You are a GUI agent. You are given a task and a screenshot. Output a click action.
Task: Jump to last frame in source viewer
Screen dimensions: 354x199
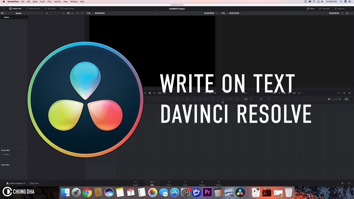click(160, 93)
